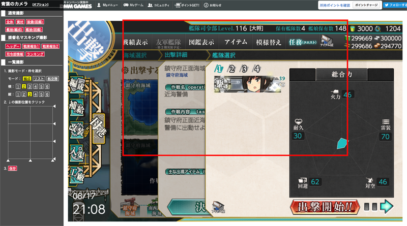Select fleet tab 2
This screenshot has height=226, width=407.
(231, 69)
